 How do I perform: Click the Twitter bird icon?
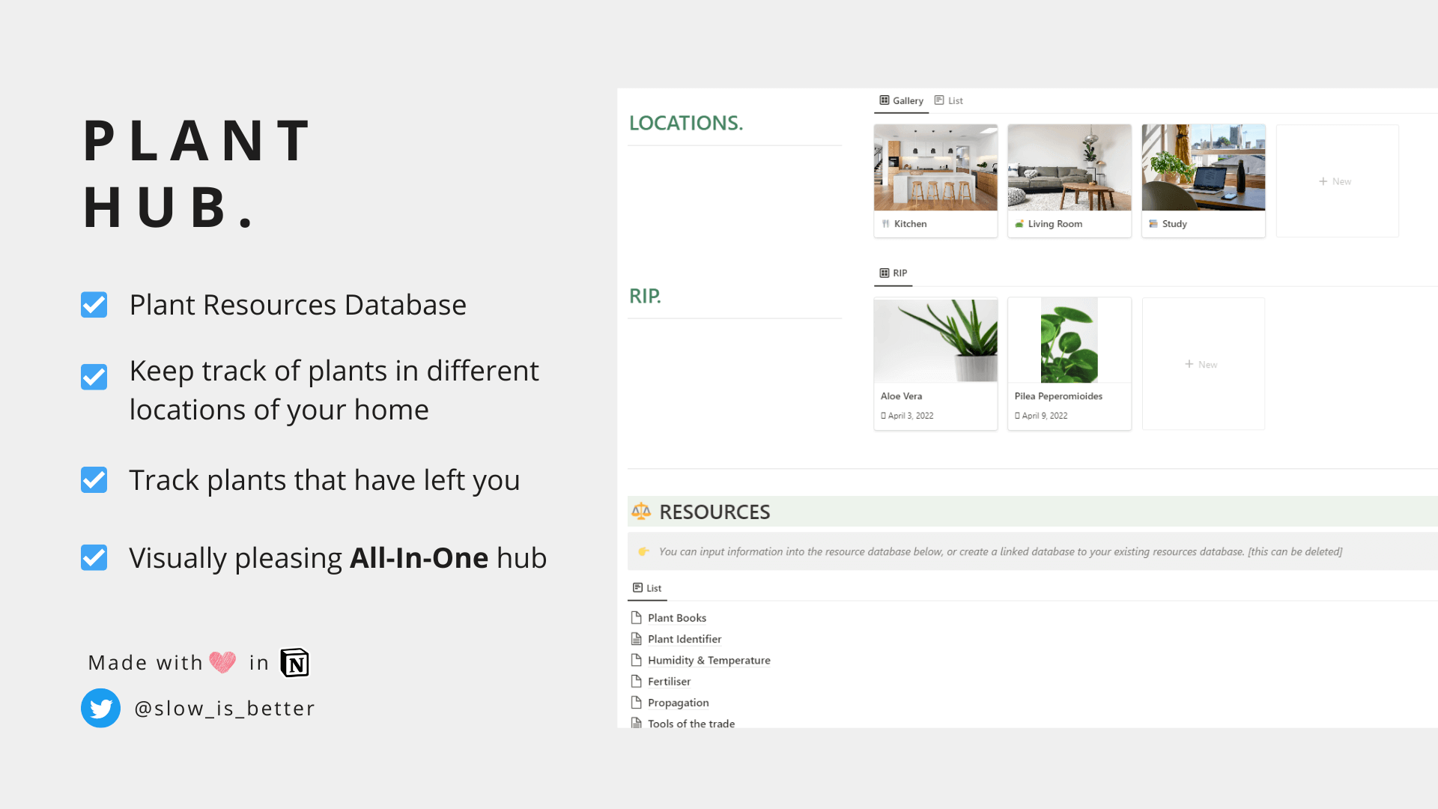pyautogui.click(x=100, y=708)
